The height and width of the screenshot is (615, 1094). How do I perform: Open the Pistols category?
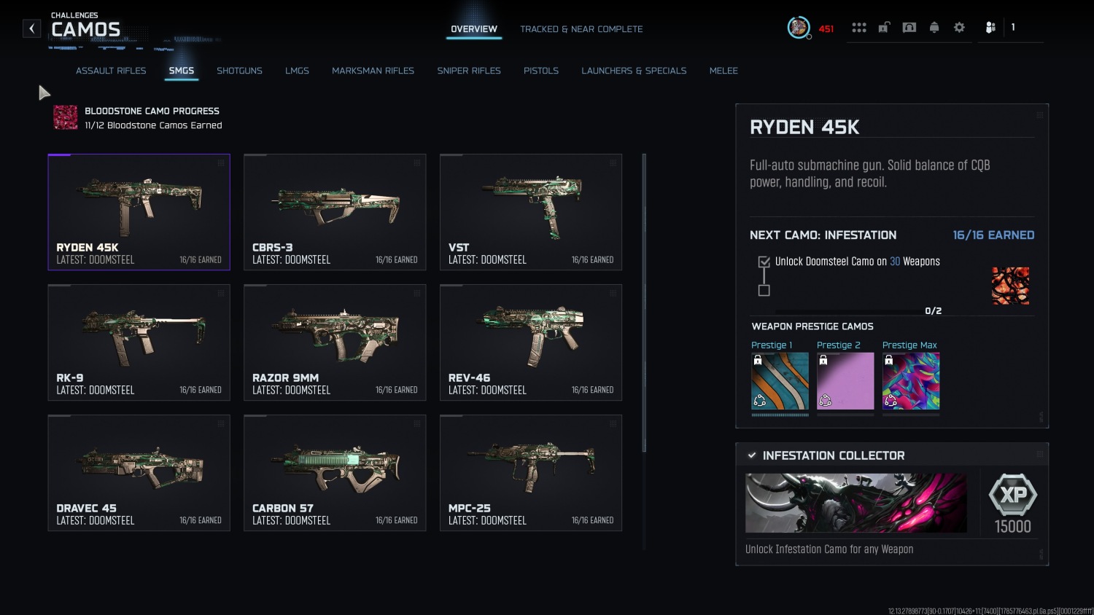(x=541, y=71)
